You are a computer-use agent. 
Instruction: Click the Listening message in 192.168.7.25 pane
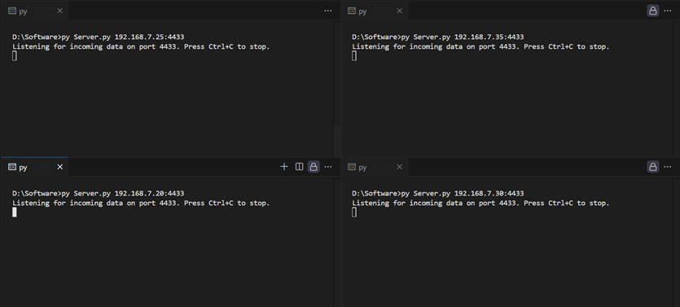[x=141, y=46]
